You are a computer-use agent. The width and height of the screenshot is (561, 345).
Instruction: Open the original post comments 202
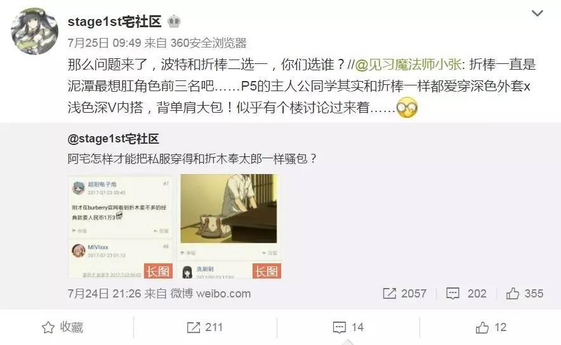click(466, 294)
